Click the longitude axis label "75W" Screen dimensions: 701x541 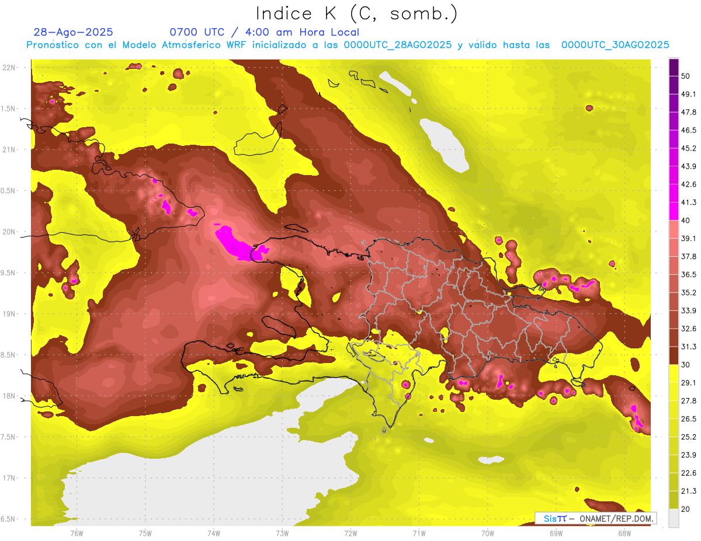(145, 533)
